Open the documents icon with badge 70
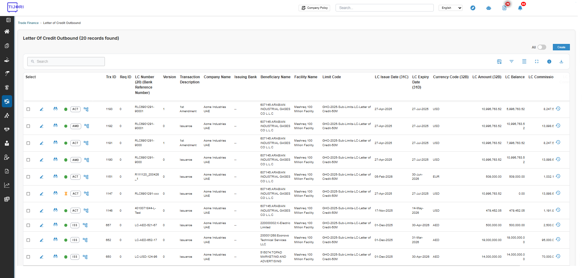The image size is (582, 278). point(504,8)
